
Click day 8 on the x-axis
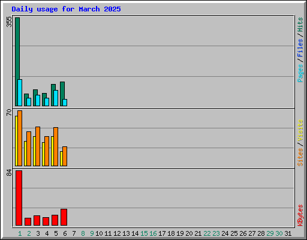point(83,233)
